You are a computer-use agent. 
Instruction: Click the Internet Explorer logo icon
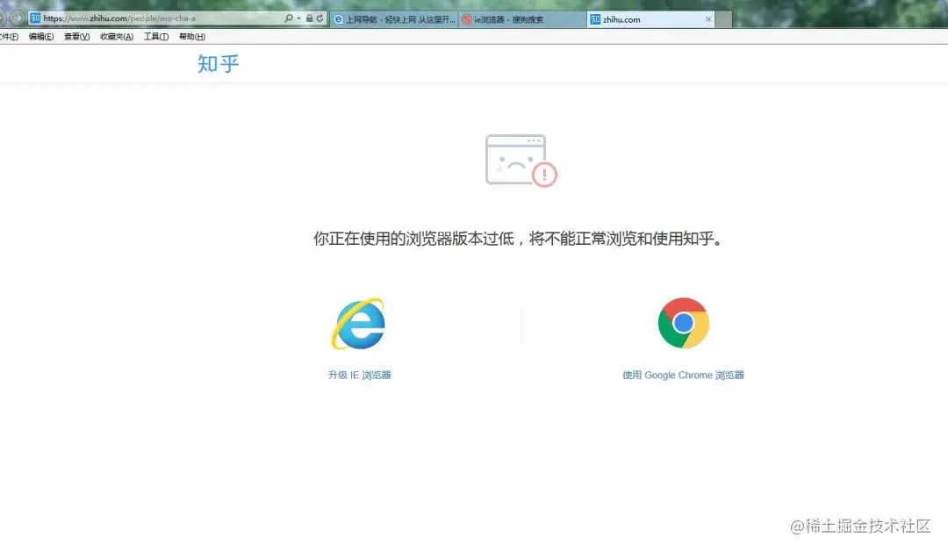tap(358, 324)
